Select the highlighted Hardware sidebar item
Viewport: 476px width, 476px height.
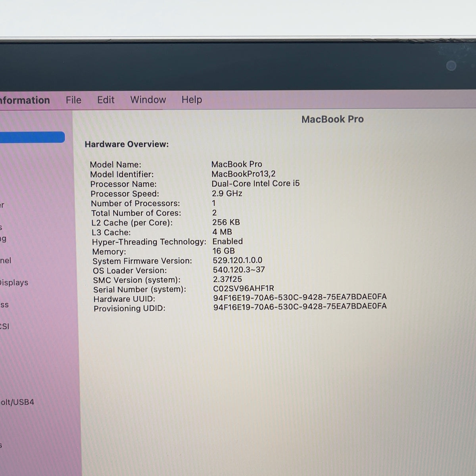pos(32,137)
